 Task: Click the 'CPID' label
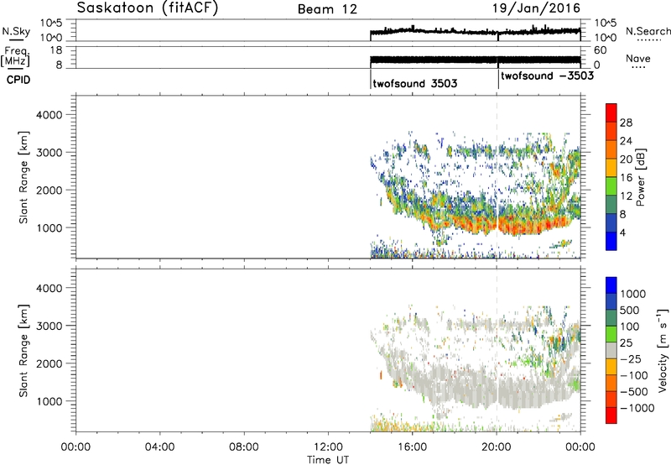click(18, 80)
